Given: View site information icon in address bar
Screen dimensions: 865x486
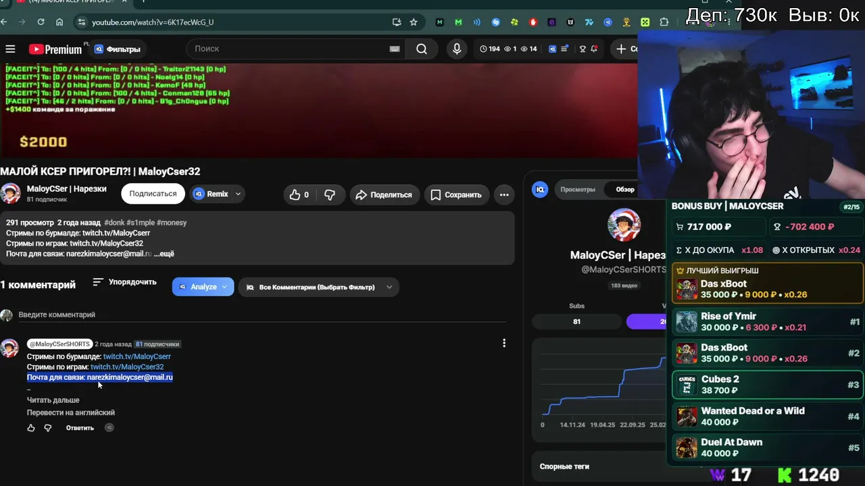Looking at the screenshot, I should coord(82,22).
